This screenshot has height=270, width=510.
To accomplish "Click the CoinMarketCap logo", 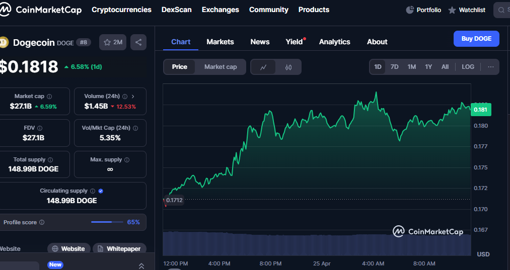I will click(x=41, y=10).
